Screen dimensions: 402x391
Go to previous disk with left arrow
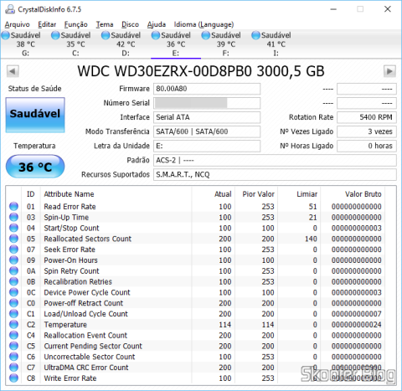coord(13,71)
